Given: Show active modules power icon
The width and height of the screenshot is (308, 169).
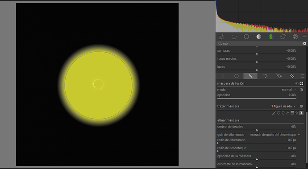Looking at the screenshot, I should (234, 37).
